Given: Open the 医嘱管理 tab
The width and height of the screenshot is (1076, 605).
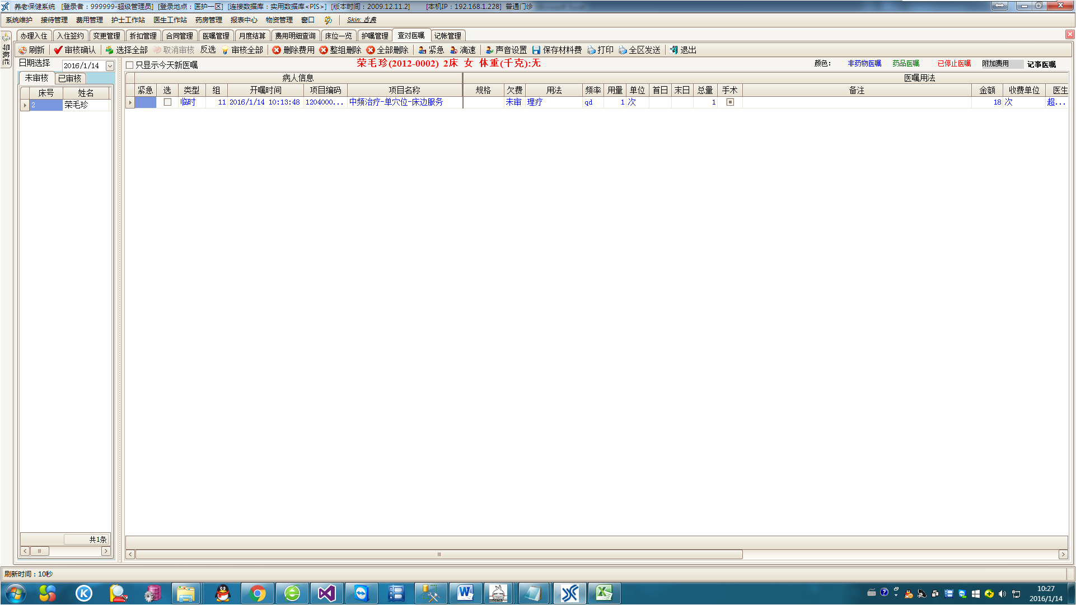Looking at the screenshot, I should 216,36.
